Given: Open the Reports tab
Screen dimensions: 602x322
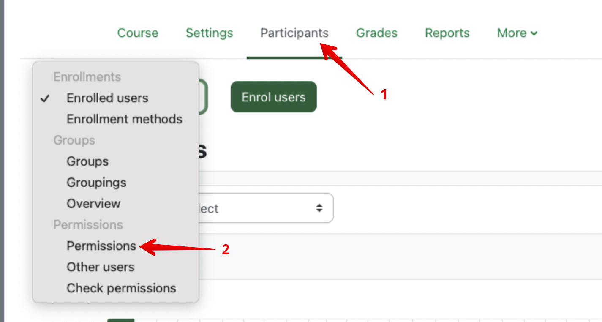Looking at the screenshot, I should click(x=447, y=33).
